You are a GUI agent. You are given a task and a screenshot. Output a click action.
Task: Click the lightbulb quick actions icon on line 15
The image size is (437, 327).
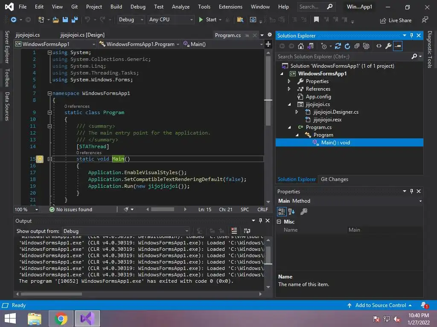click(x=40, y=159)
